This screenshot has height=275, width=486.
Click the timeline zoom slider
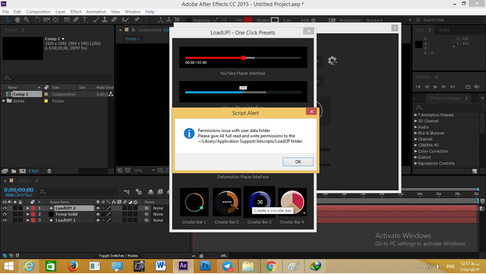201,255
